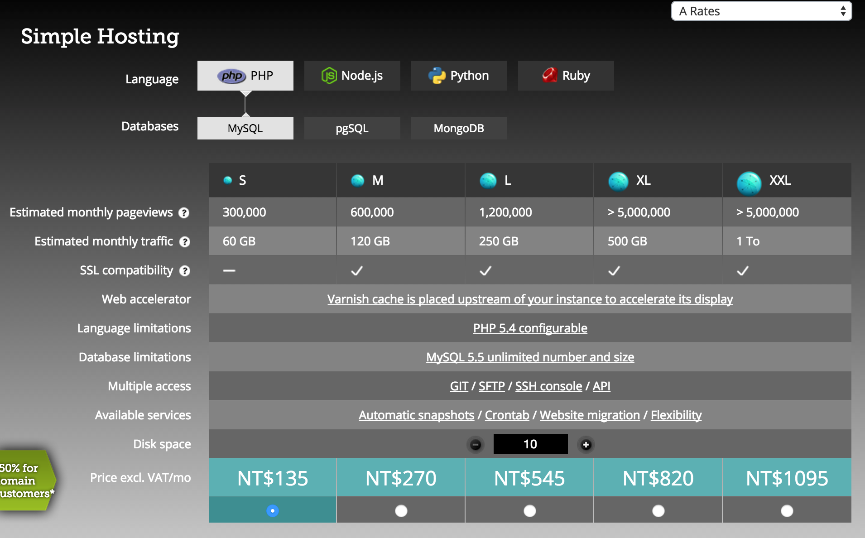
Task: Click the 1,200,000 pageviews cell
Action: 530,212
